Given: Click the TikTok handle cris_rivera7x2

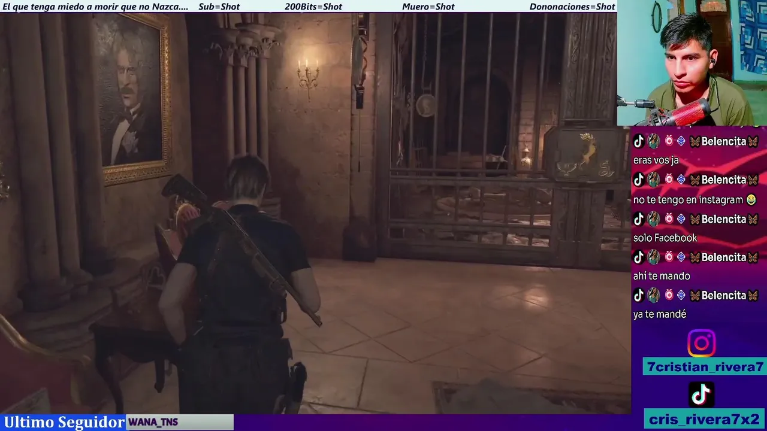Looking at the screenshot, I should pos(705,419).
